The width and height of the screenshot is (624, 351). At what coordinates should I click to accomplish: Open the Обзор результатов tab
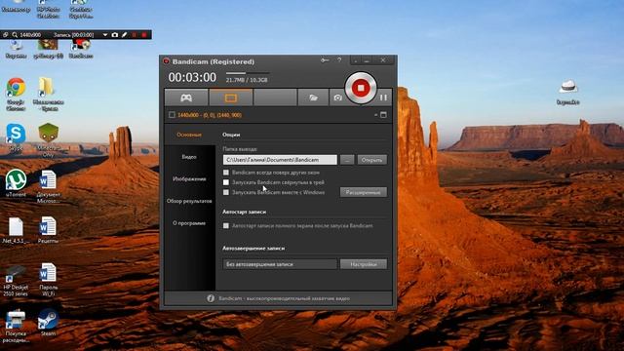pyautogui.click(x=189, y=201)
